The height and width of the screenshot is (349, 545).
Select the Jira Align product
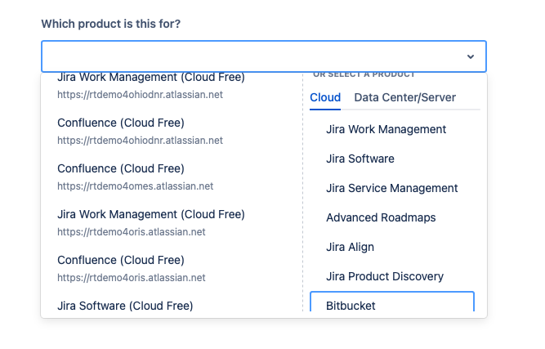tap(350, 247)
